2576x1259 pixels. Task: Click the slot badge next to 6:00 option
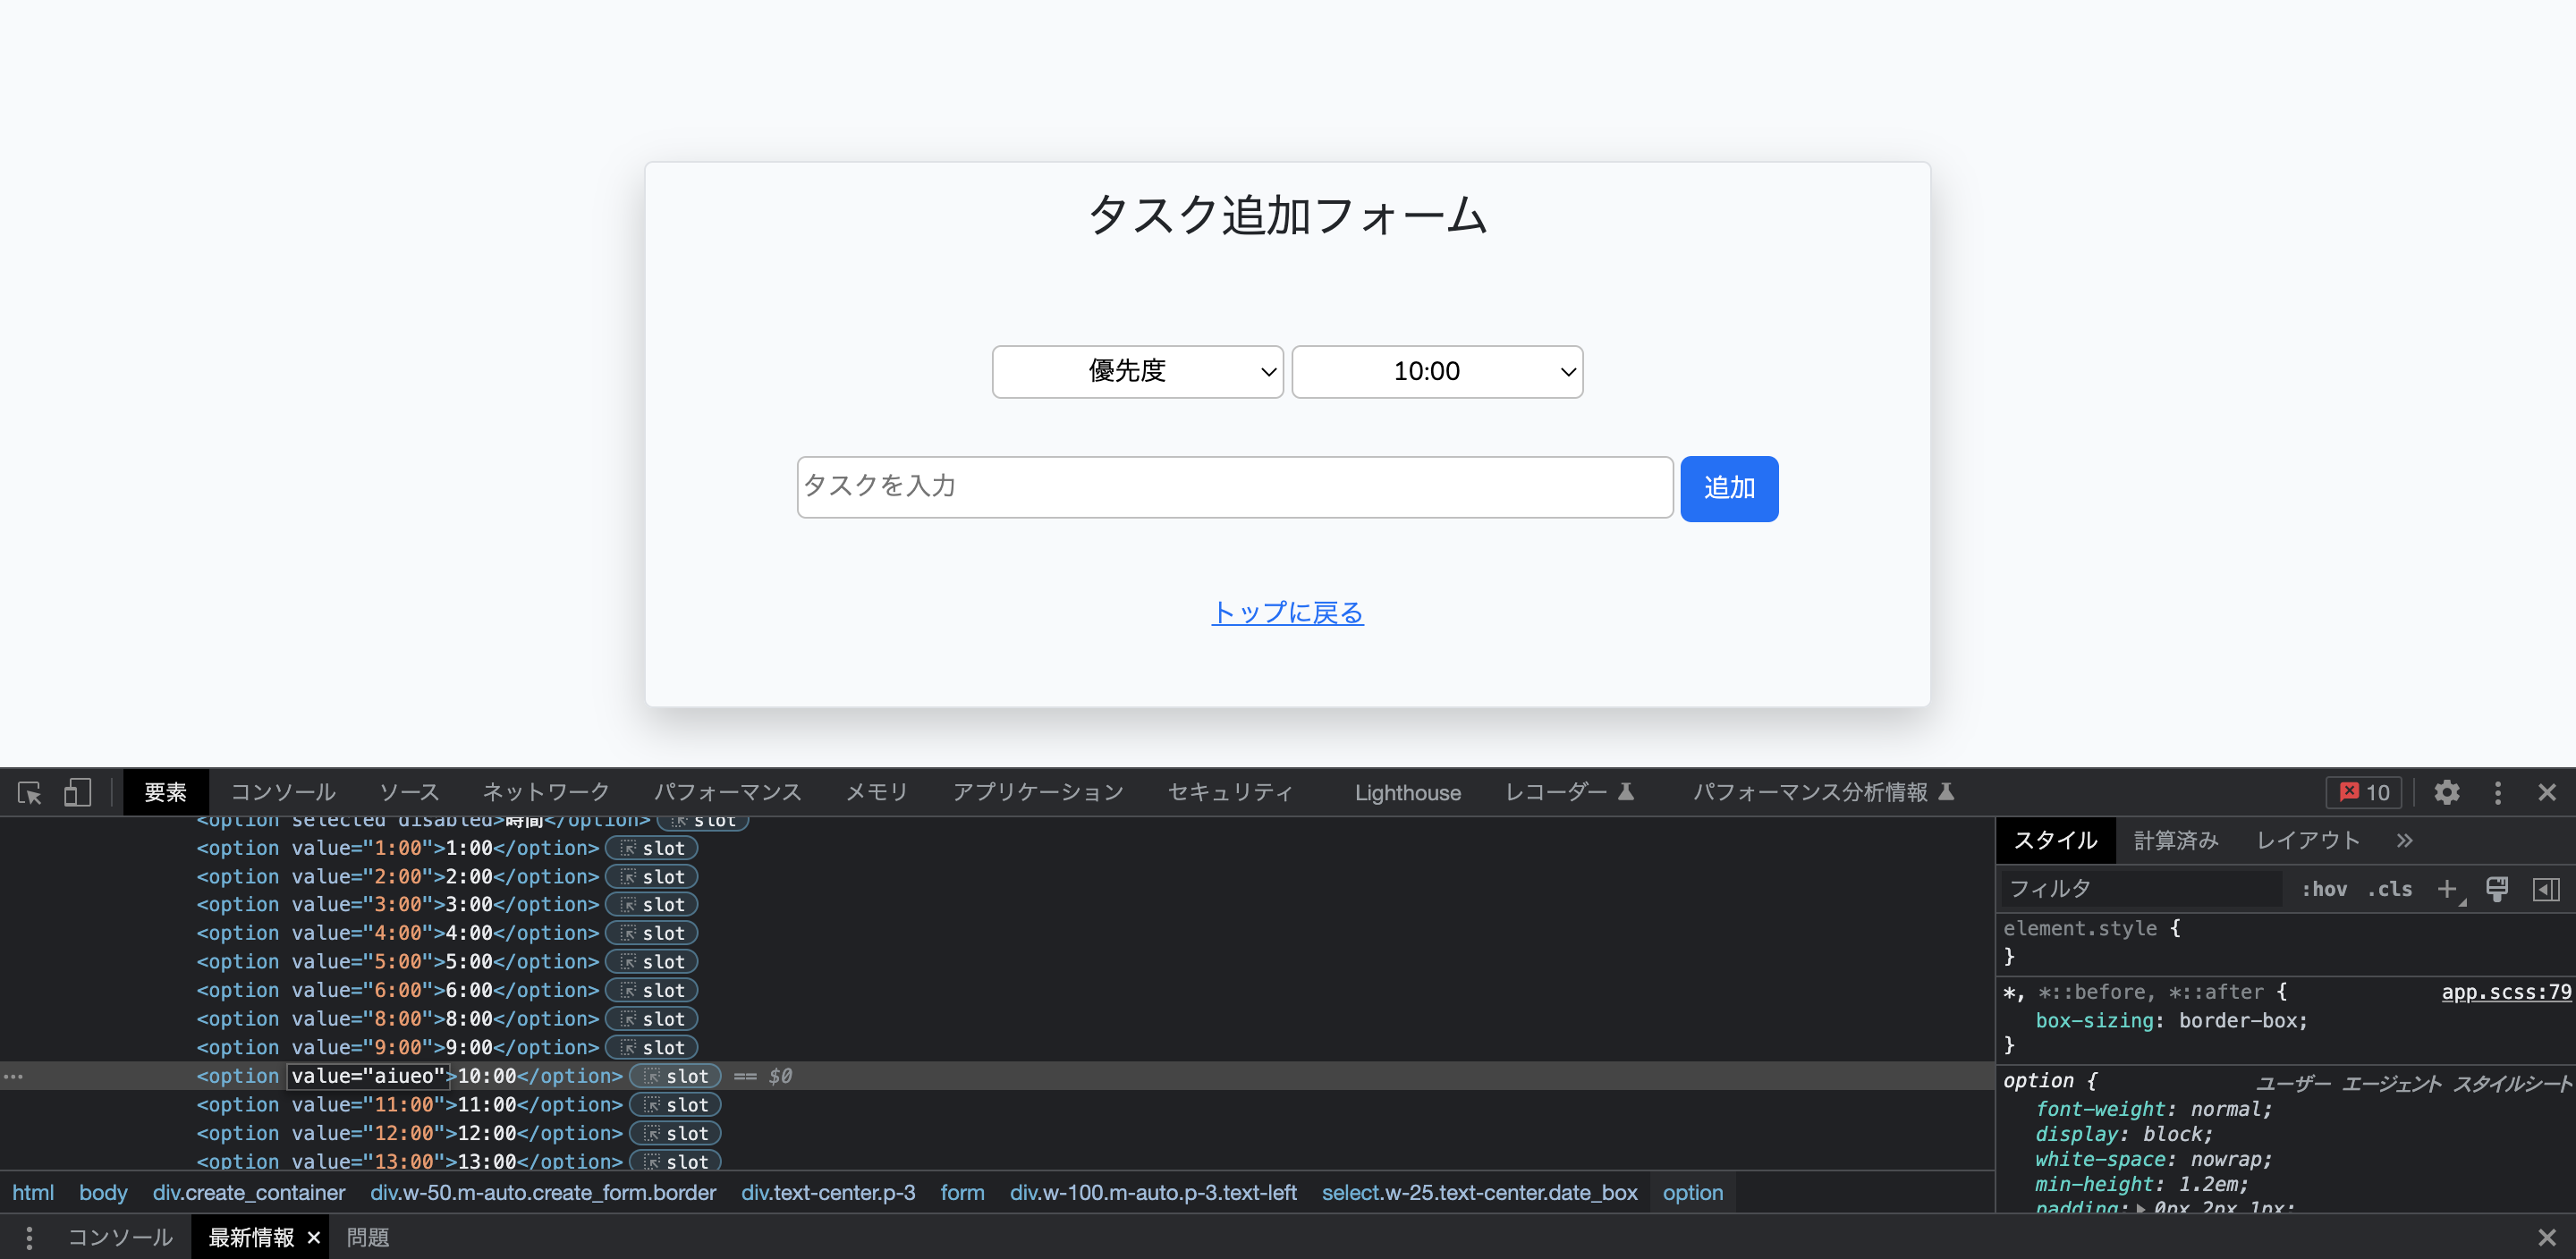pos(652,990)
